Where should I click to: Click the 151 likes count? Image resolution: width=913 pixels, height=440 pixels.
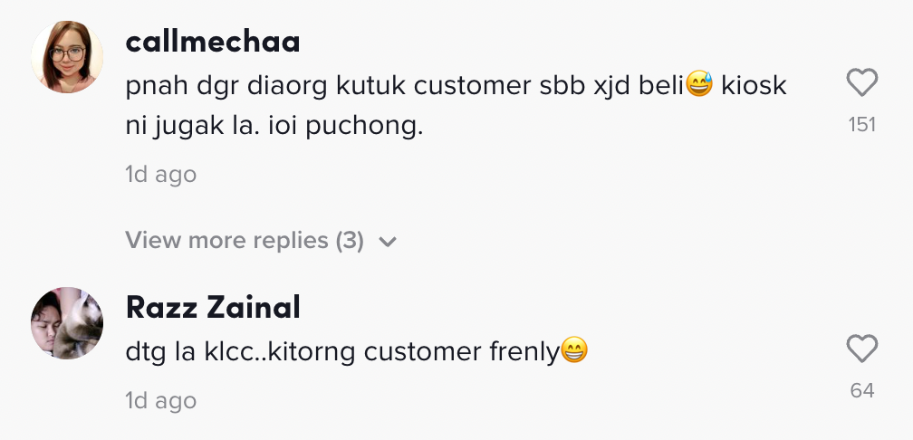point(861,125)
